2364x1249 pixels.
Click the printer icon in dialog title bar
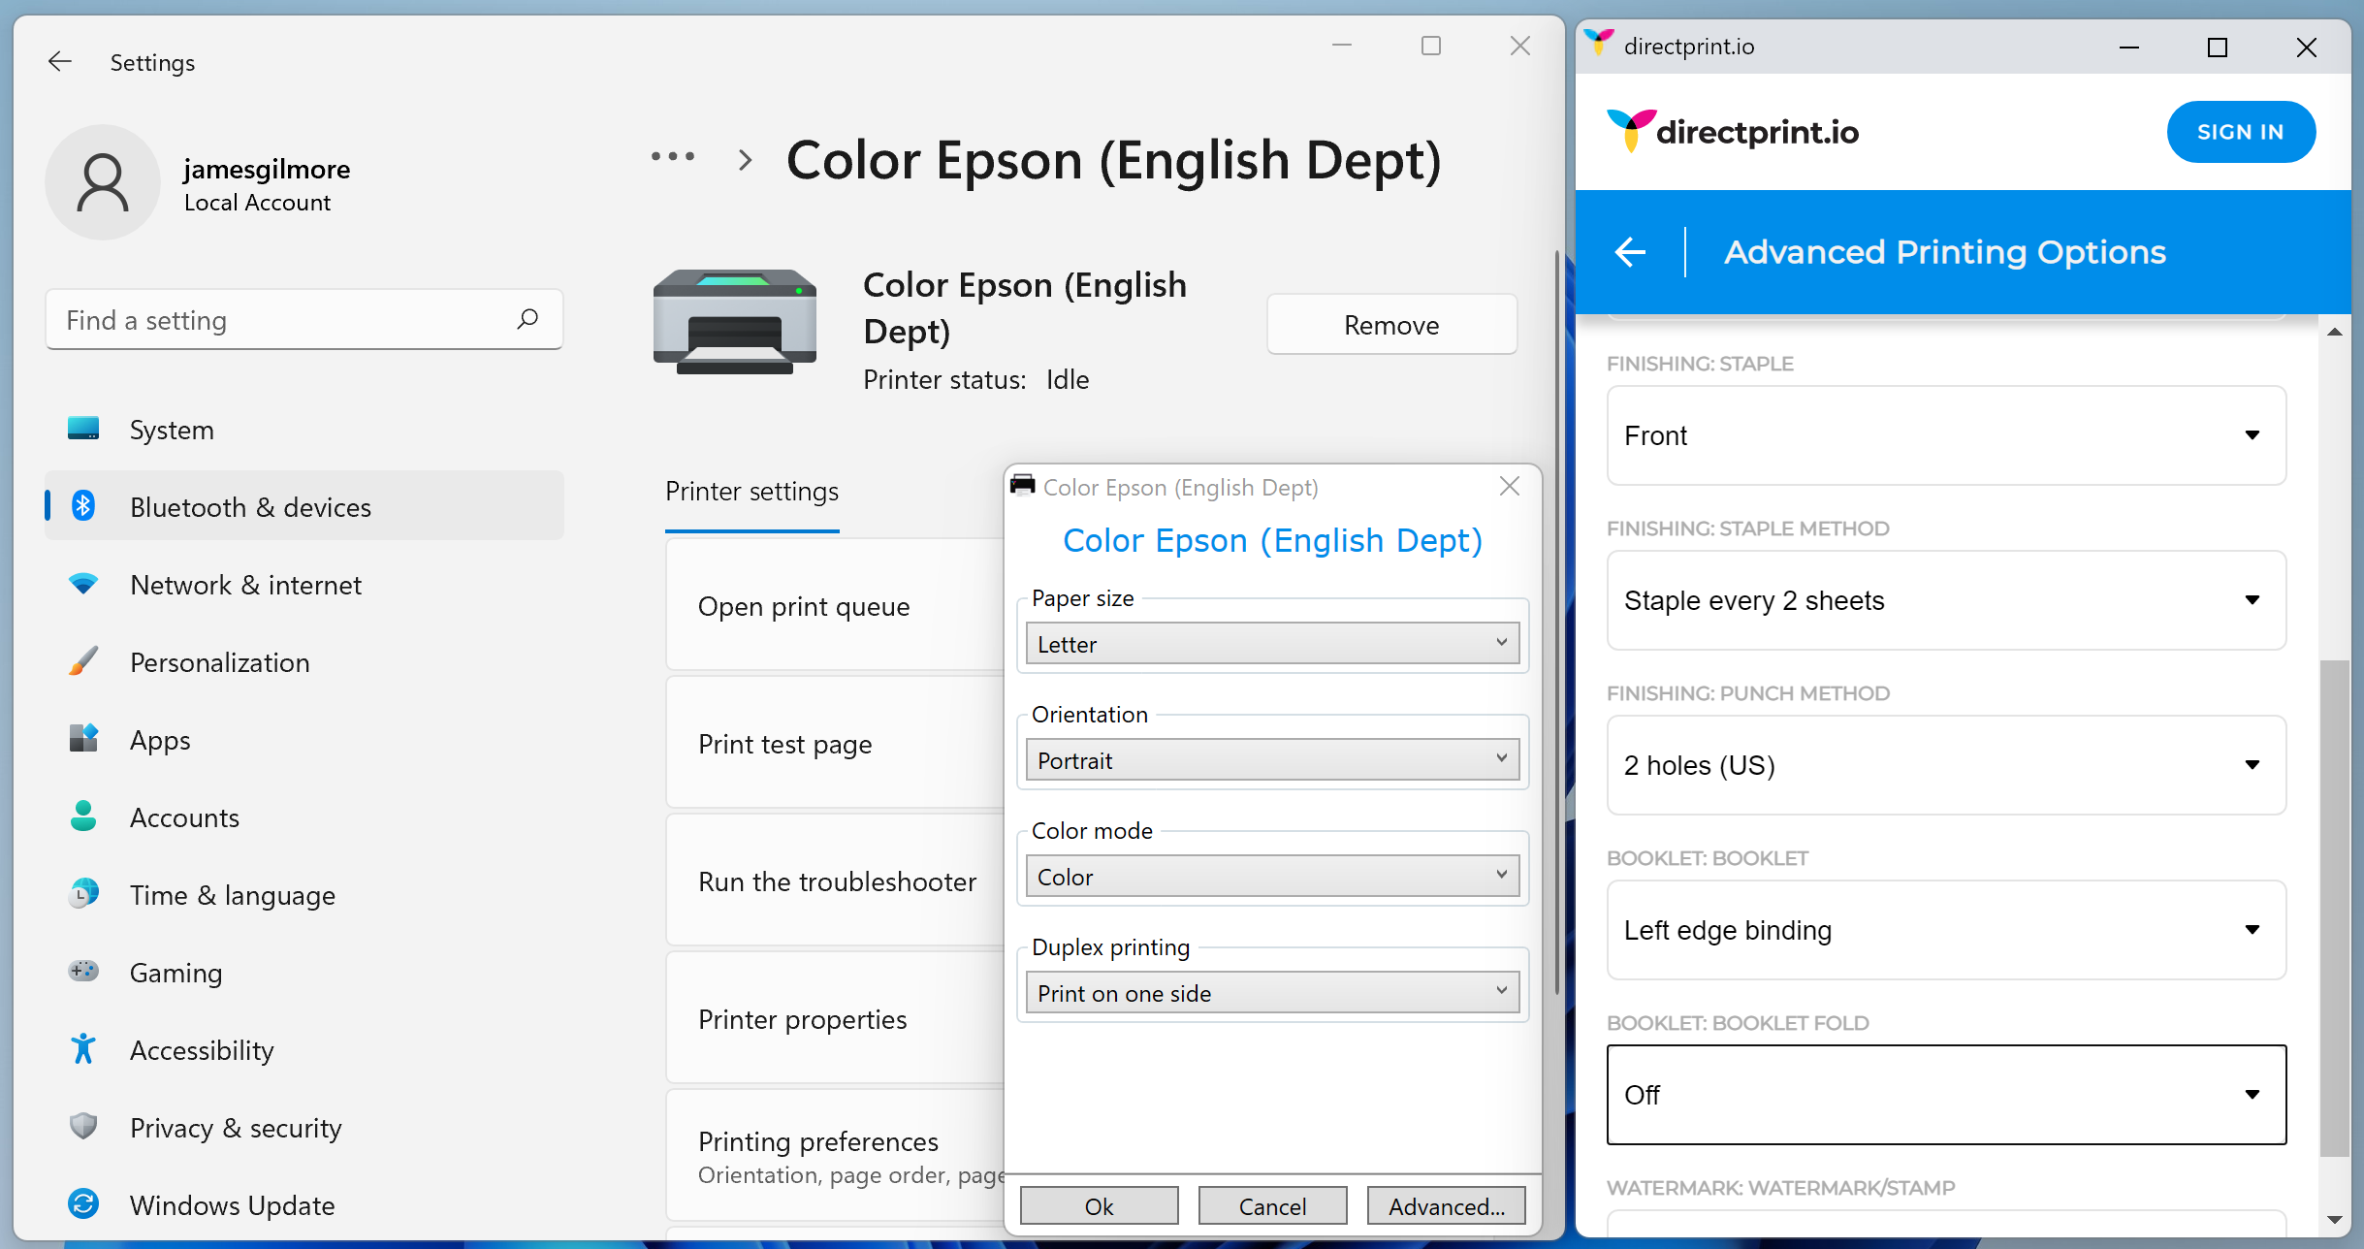[x=1023, y=485]
